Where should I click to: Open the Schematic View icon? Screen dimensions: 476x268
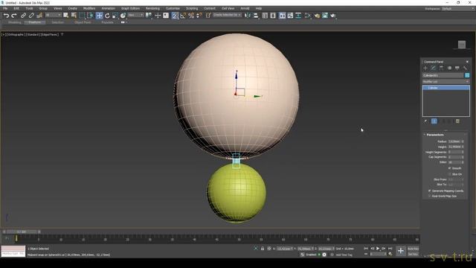298,16
